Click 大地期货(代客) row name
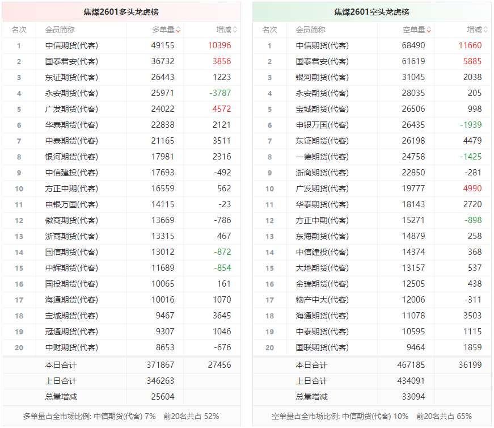 point(322,268)
